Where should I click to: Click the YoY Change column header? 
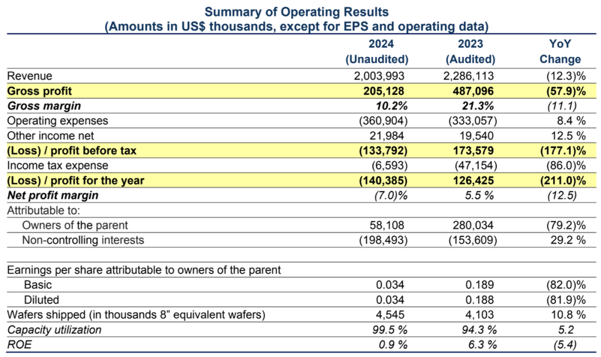[x=560, y=51]
